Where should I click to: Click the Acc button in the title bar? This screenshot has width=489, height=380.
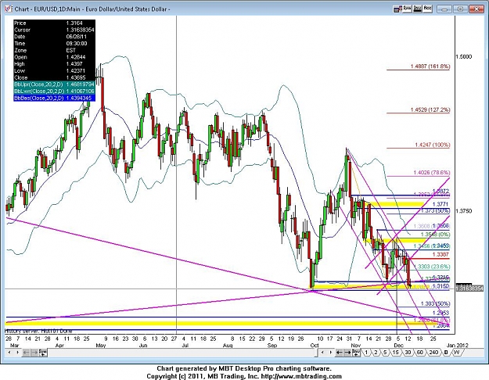pos(427,9)
